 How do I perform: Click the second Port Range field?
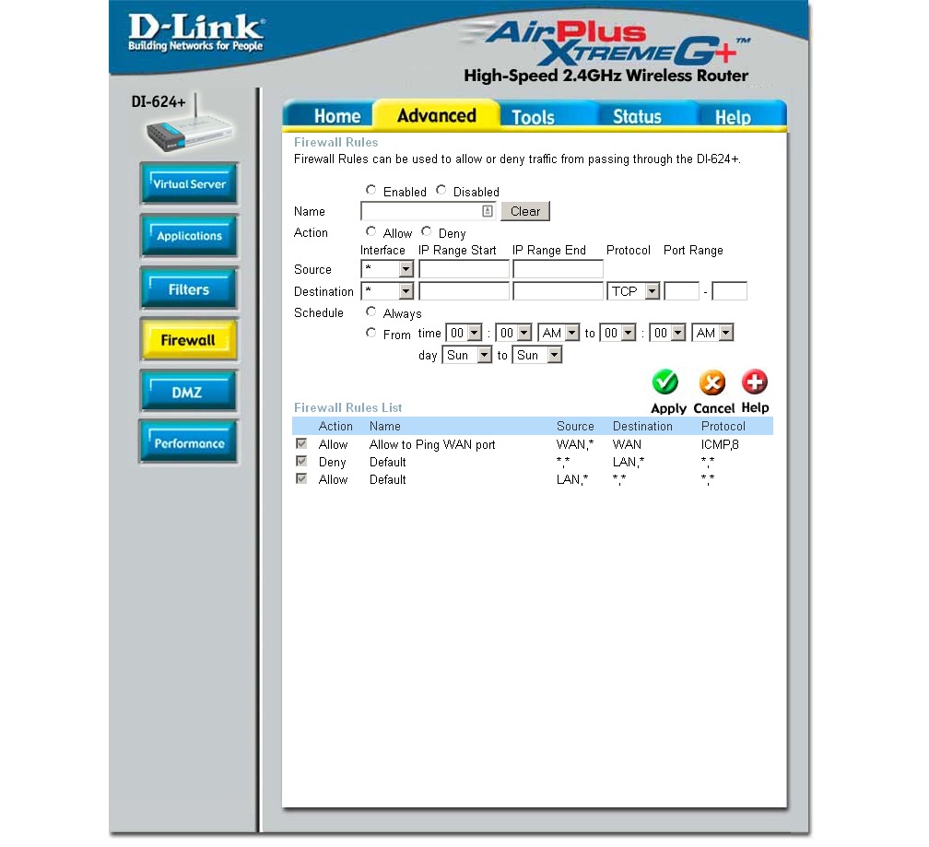pyautogui.click(x=729, y=291)
